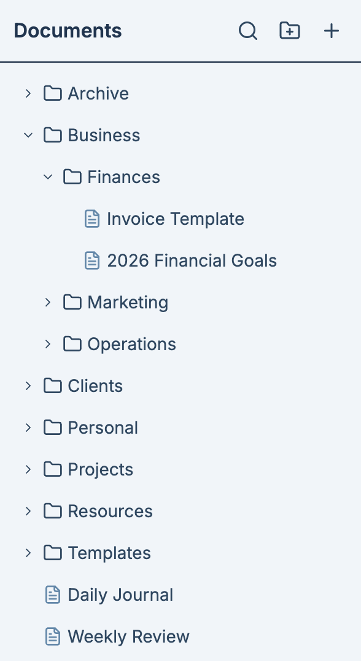Expand the Operations folder
This screenshot has width=361, height=661.
48,343
